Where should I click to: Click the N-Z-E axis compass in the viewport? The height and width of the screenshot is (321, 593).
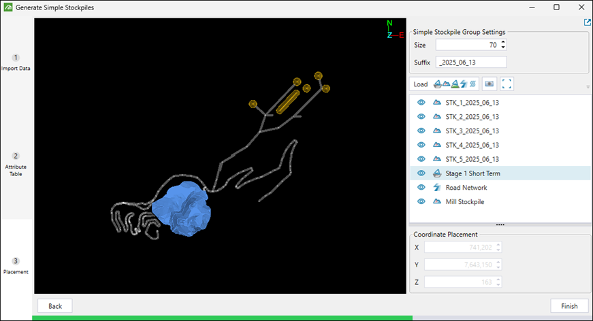(395, 30)
